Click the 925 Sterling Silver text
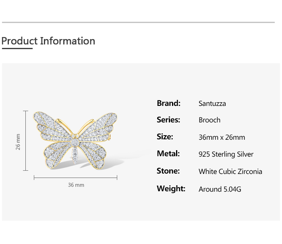Image resolution: width=282 pixels, height=244 pixels. click(x=226, y=154)
